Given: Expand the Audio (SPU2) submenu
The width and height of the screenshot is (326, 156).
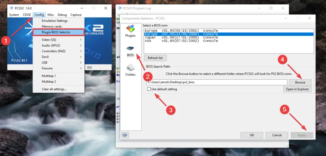Looking at the screenshot, I should tap(59, 45).
